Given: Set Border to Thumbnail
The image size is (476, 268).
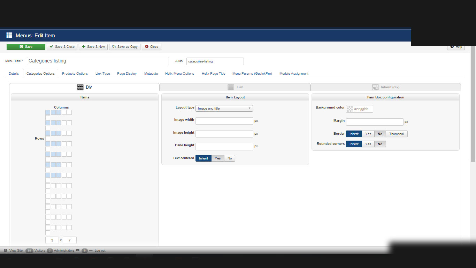Looking at the screenshot, I should point(397,134).
